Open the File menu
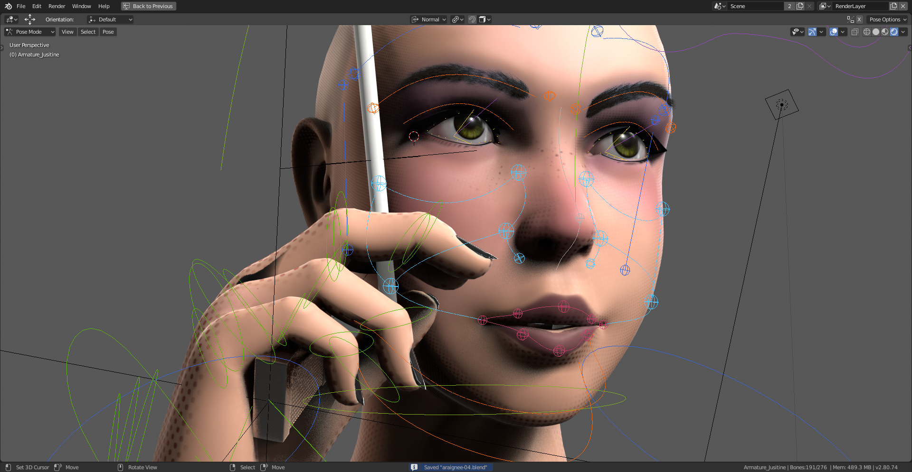The image size is (912, 472). [21, 6]
